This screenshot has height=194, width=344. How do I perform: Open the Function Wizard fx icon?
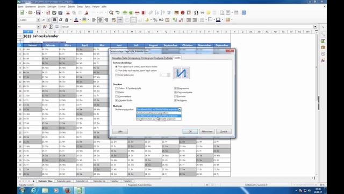pyautogui.click(x=45, y=26)
